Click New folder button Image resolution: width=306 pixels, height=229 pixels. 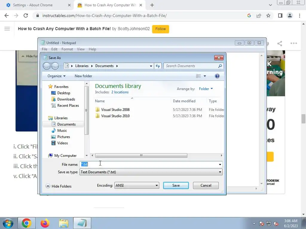tap(83, 76)
